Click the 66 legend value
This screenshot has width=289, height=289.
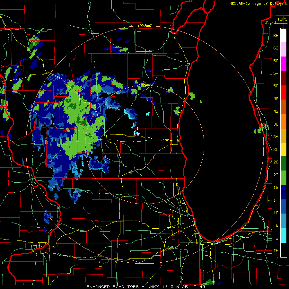point(276,35)
